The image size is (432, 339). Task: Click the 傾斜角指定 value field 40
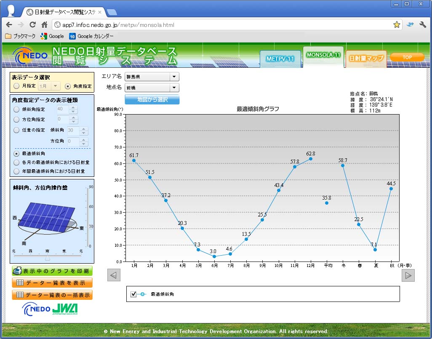tap(63, 109)
